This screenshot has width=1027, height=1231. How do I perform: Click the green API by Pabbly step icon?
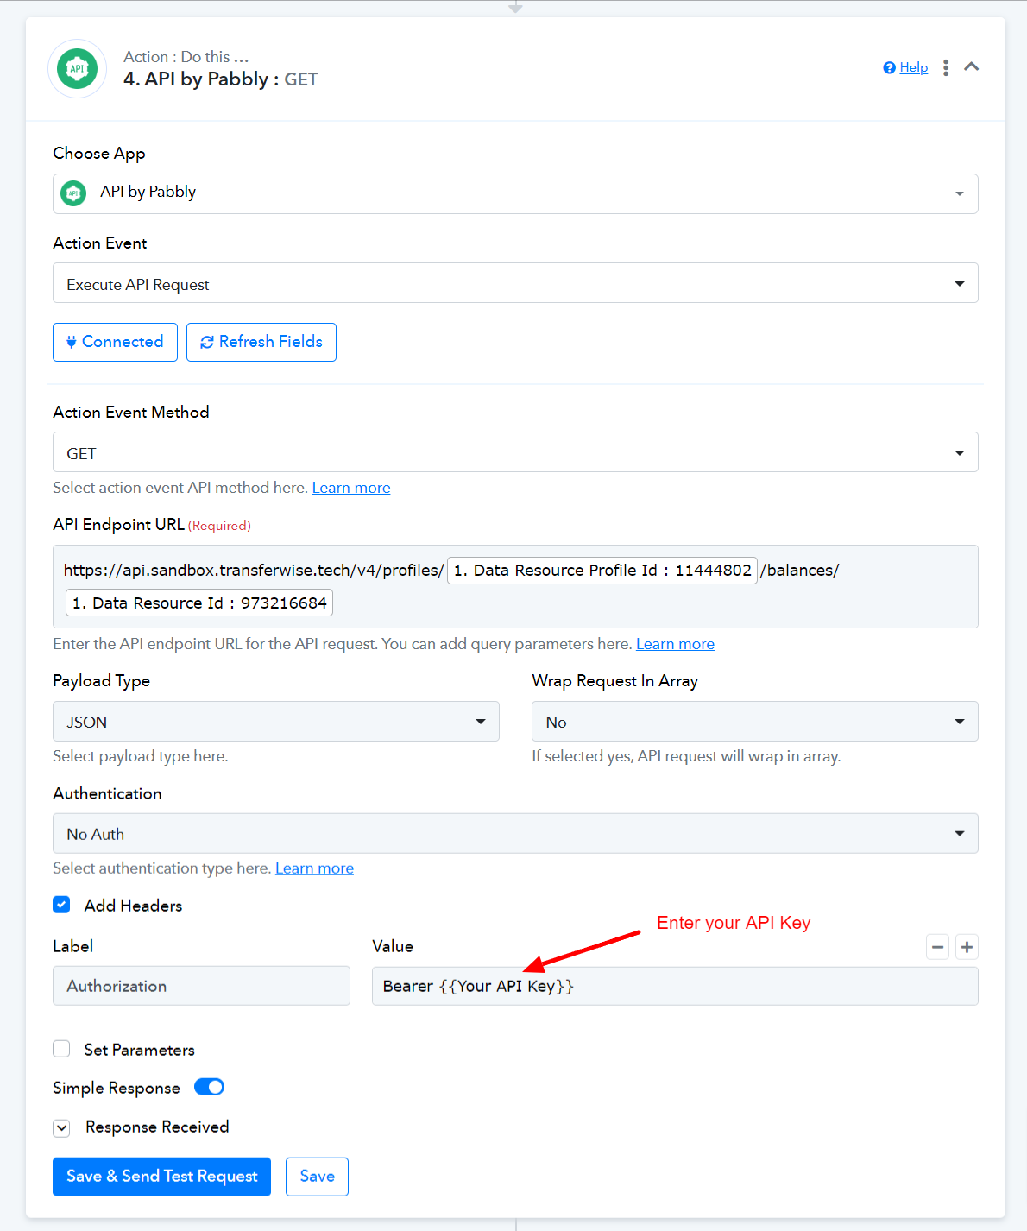[x=77, y=68]
